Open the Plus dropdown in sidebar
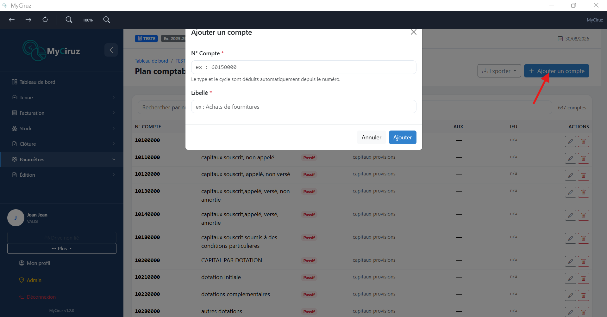Viewport: 607px width, 317px height. pyautogui.click(x=62, y=248)
